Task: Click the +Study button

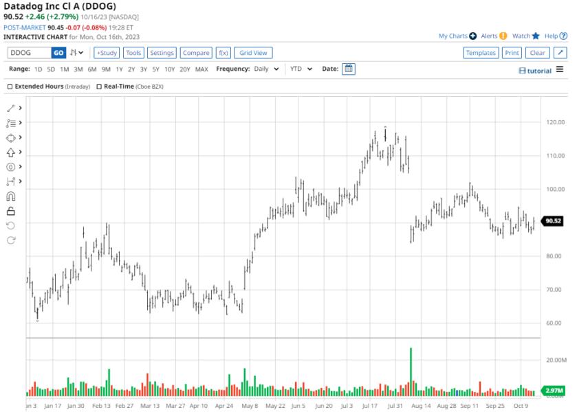Action: (x=107, y=53)
